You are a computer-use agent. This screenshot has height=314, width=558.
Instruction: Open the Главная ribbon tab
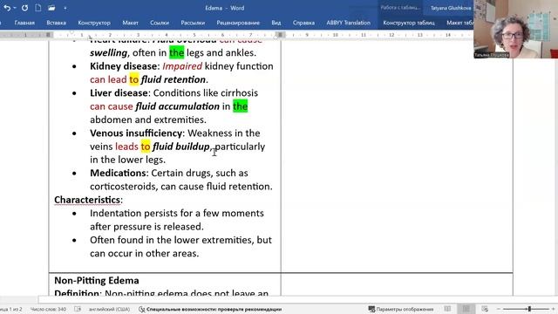[x=24, y=23]
